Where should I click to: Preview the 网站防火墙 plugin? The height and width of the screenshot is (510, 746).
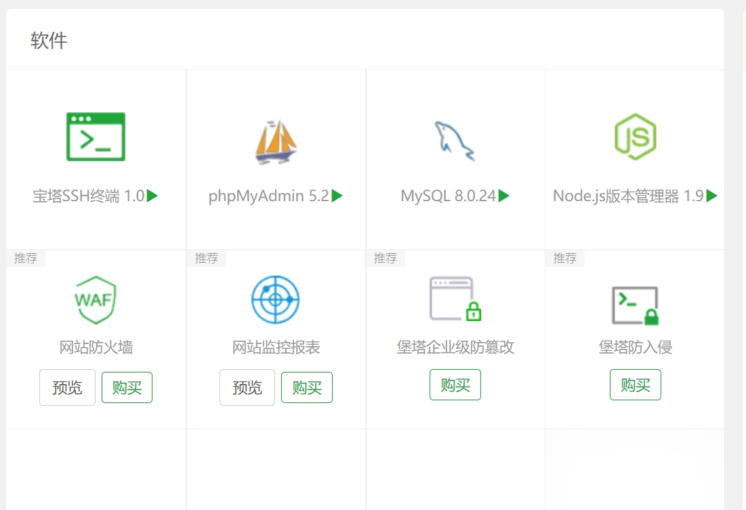(x=68, y=387)
